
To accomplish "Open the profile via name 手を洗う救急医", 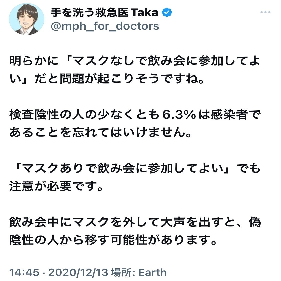I will (x=90, y=12).
